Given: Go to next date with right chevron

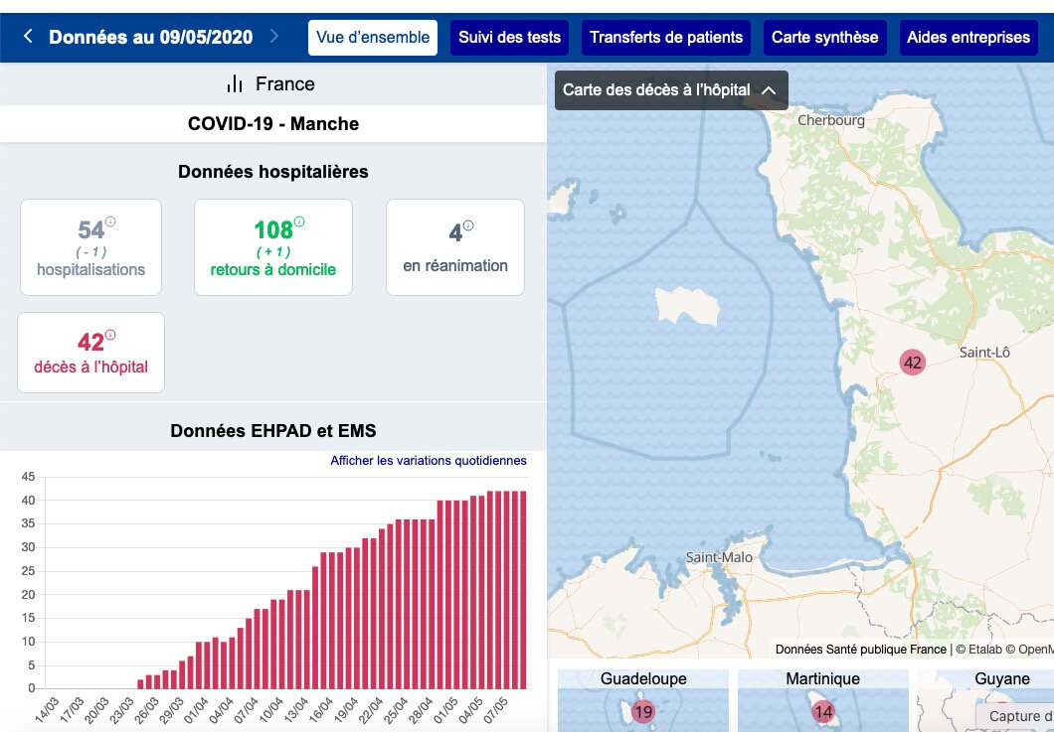Looking at the screenshot, I should (x=274, y=36).
